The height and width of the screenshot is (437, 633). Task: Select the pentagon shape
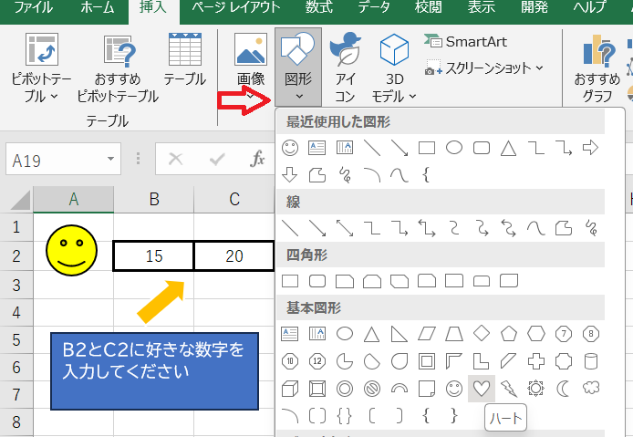pyautogui.click(x=508, y=333)
